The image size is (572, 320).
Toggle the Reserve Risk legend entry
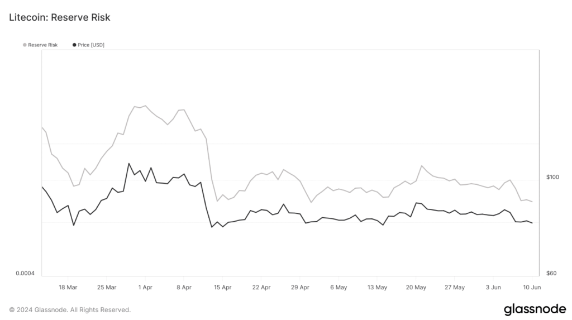(x=40, y=45)
